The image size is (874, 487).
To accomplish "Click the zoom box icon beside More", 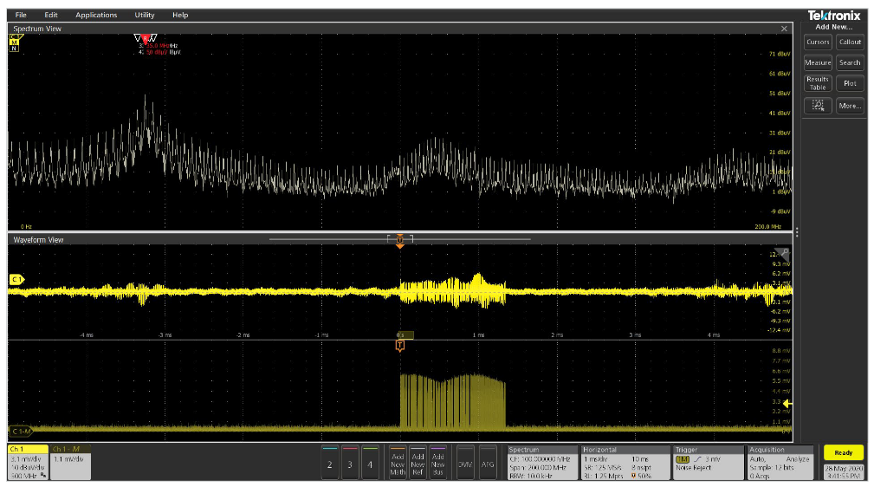I will coord(818,106).
